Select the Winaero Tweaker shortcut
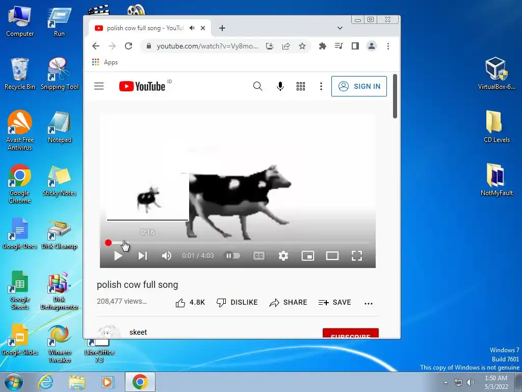 pos(59,344)
